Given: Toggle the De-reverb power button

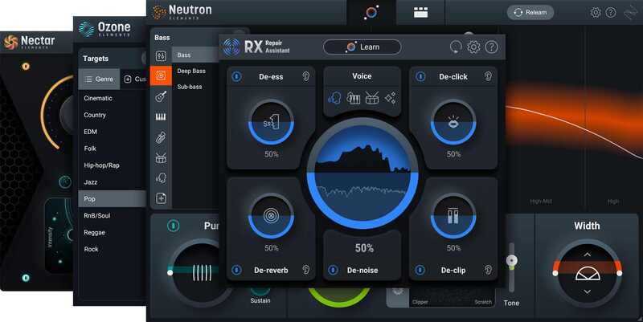Looking at the screenshot, I should pyautogui.click(x=237, y=270).
